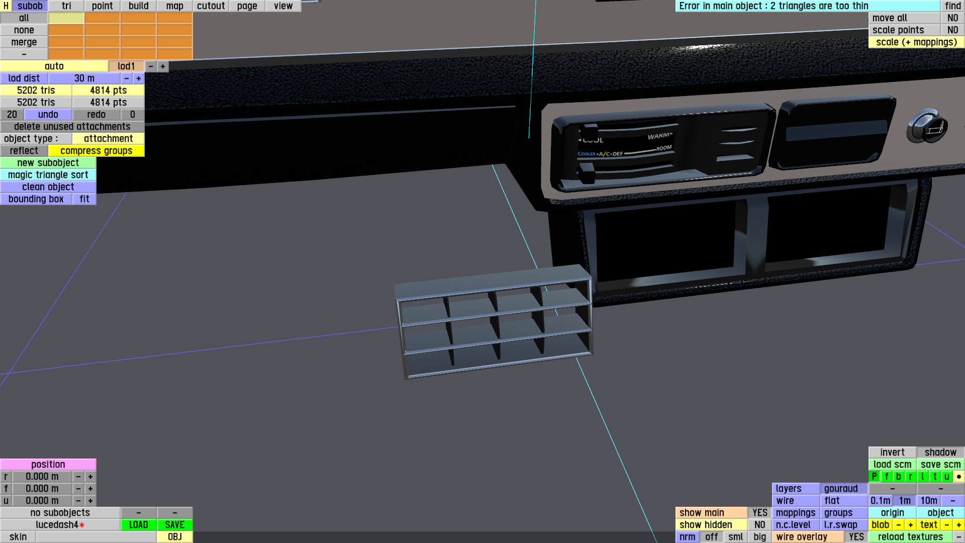
Task: Select the P perspective view button
Action: click(874, 477)
